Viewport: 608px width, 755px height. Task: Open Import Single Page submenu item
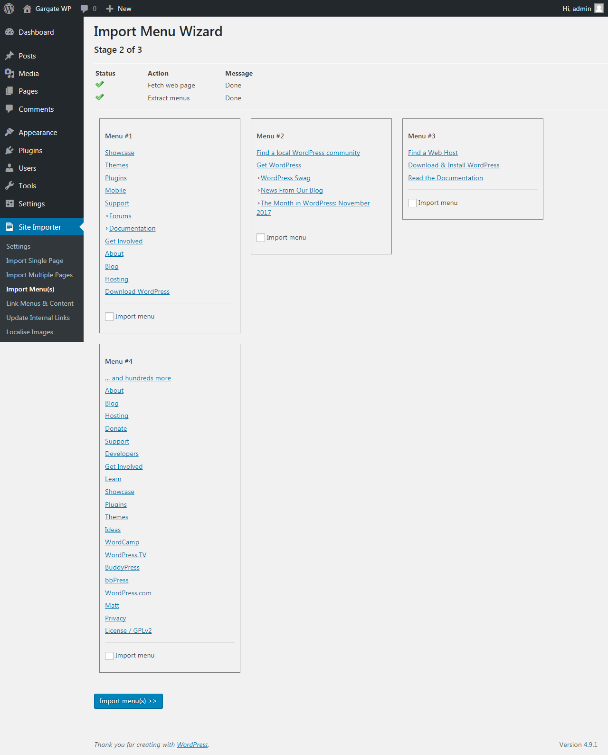tap(35, 261)
